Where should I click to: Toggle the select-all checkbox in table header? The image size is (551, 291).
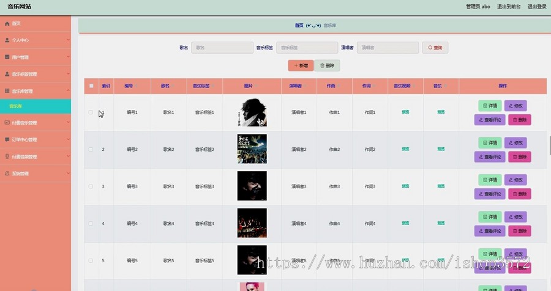pos(91,86)
